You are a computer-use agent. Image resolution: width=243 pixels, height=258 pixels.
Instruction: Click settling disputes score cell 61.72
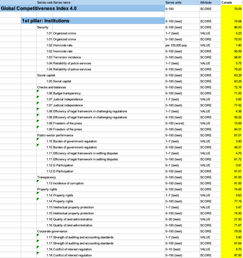231,159
